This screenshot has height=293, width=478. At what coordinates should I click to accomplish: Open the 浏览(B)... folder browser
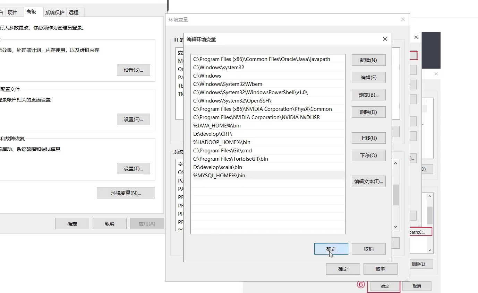[368, 95]
